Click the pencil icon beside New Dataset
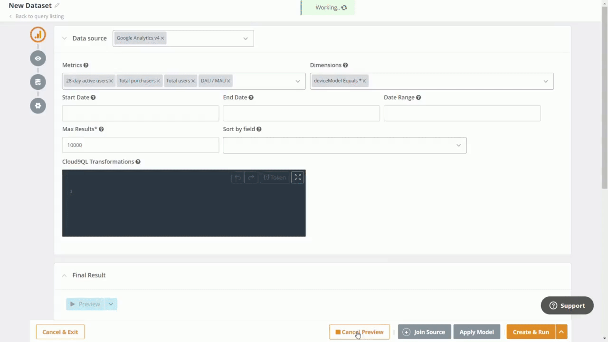 [x=57, y=6]
